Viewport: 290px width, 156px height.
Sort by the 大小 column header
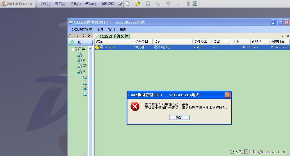[x=241, y=42]
